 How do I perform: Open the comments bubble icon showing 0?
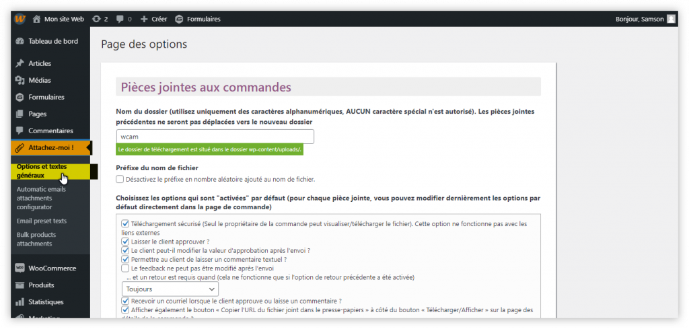(x=120, y=19)
